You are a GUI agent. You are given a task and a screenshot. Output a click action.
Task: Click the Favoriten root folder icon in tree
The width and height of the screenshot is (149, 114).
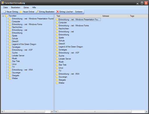click(6, 16)
